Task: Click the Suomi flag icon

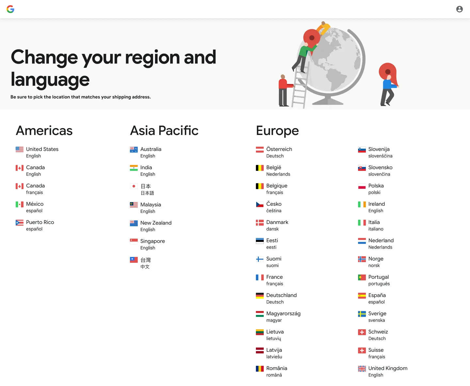Action: [260, 259]
